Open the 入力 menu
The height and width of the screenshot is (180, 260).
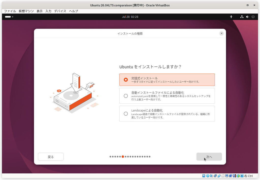tap(48, 11)
